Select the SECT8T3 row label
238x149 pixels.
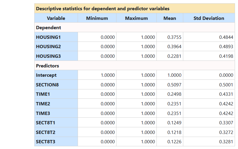click(x=45, y=142)
